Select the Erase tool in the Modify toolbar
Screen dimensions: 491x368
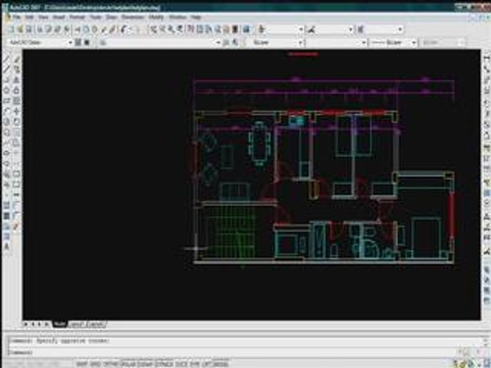coord(17,59)
